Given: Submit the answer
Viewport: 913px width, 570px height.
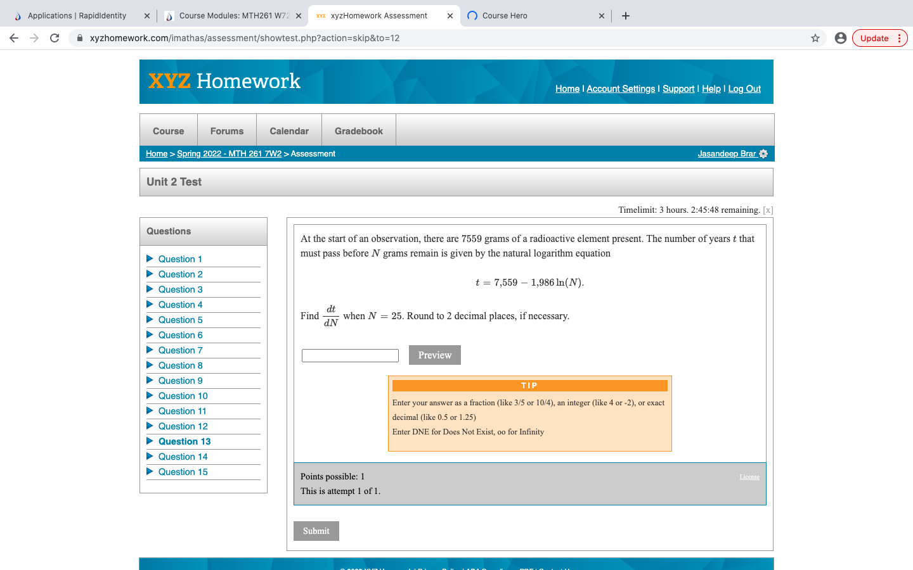Looking at the screenshot, I should (x=316, y=531).
